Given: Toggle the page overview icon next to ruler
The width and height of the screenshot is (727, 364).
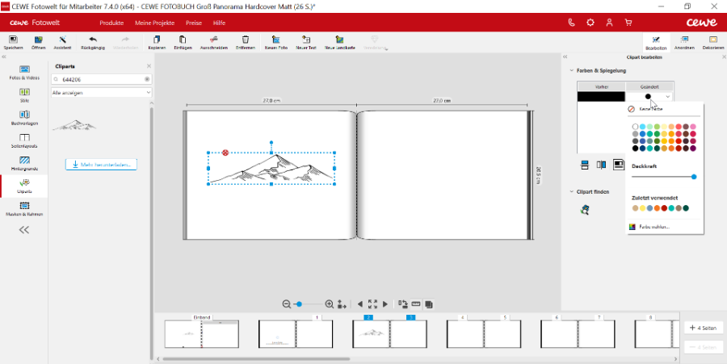Looking at the screenshot, I should (429, 304).
